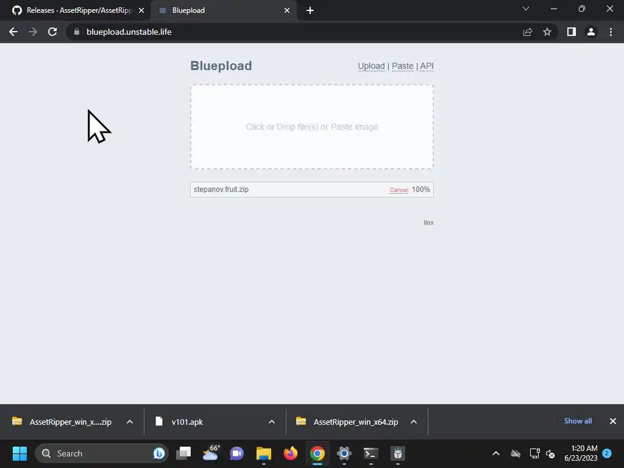Open the Chrome profile menu
This screenshot has width=624, height=468.
pos(591,32)
